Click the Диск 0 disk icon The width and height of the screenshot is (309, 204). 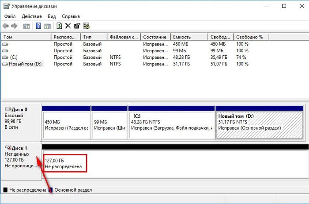coord(8,109)
